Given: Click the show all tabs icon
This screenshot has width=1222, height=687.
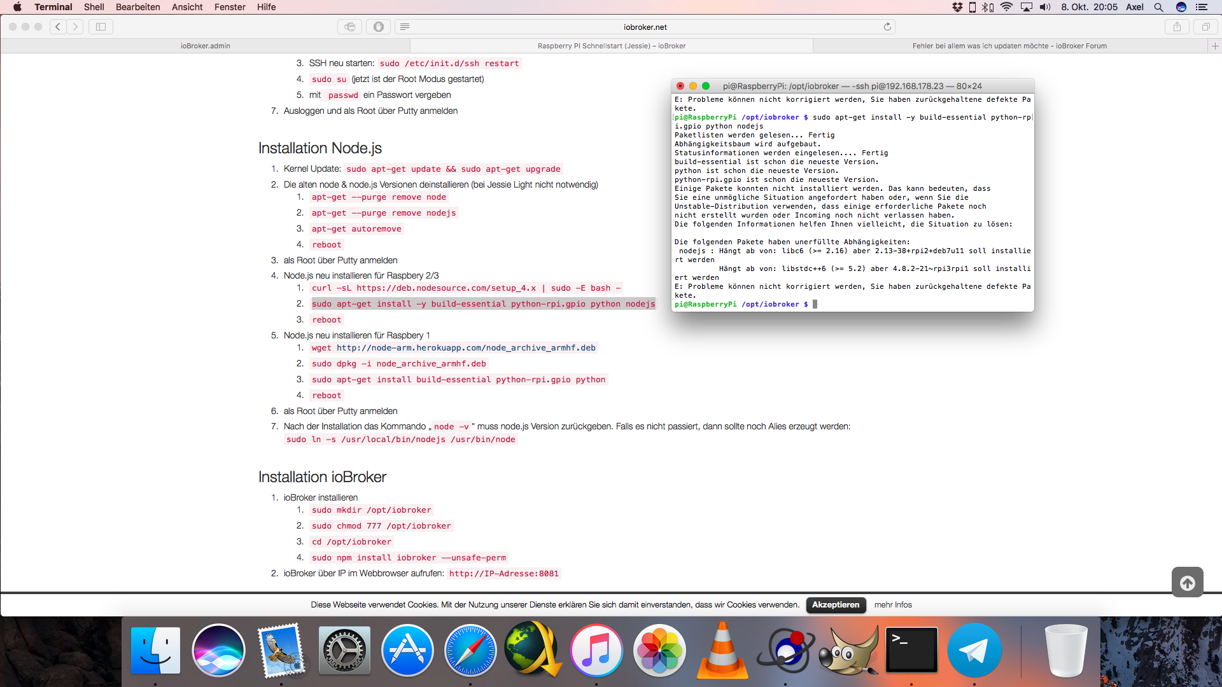Looking at the screenshot, I should tap(1205, 27).
